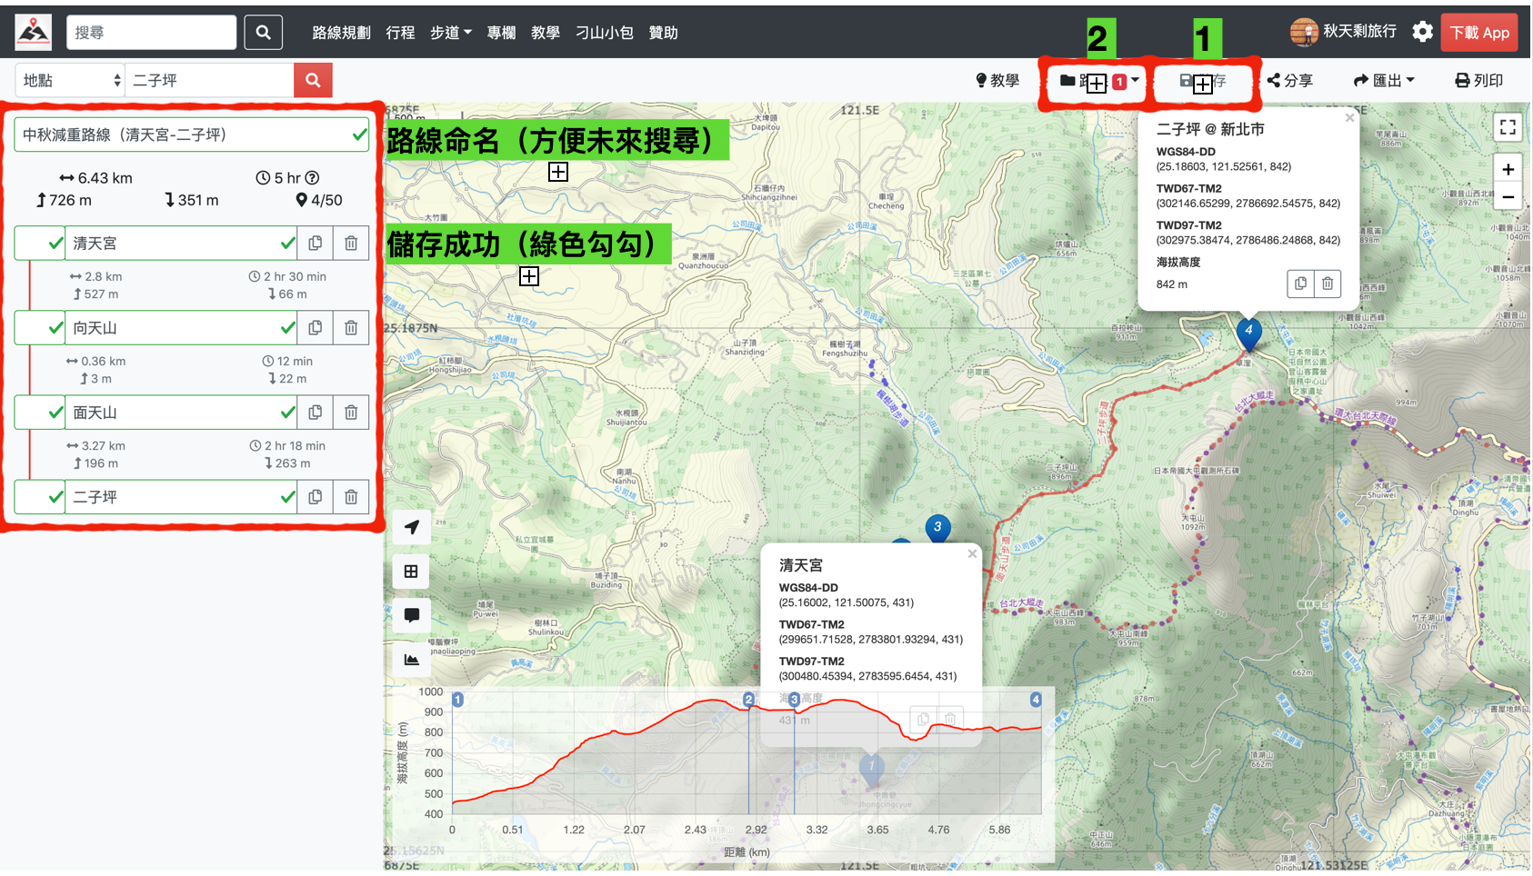The width and height of the screenshot is (1533, 876).
Task: Toggle map fullscreen mode
Action: click(1508, 127)
